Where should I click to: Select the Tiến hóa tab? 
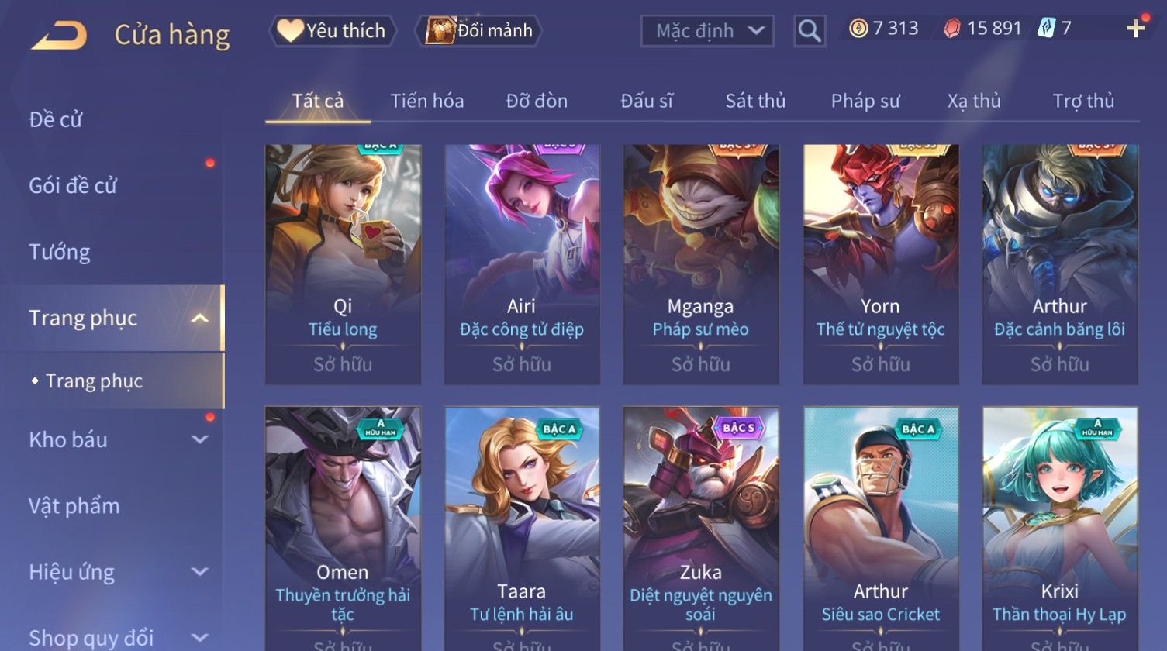[x=427, y=101]
